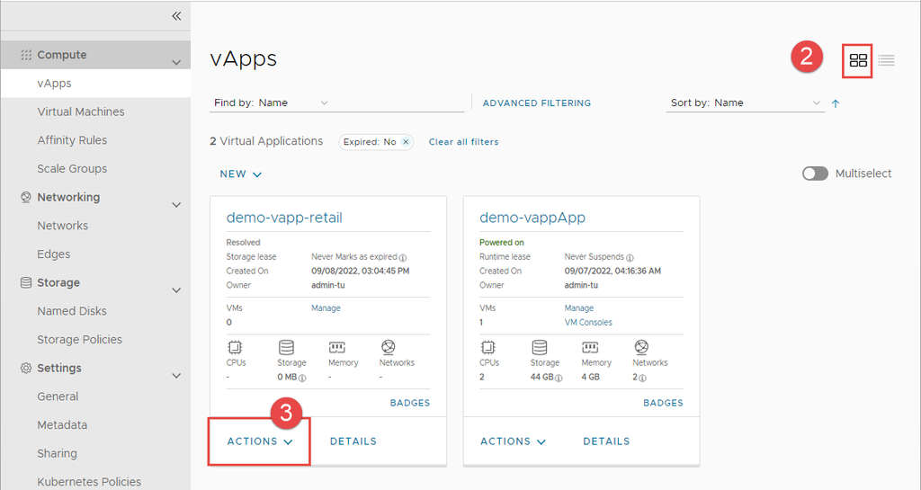Open the Sort by Name dropdown

(817, 103)
